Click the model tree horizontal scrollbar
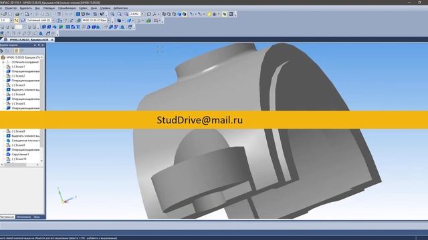 19,165
